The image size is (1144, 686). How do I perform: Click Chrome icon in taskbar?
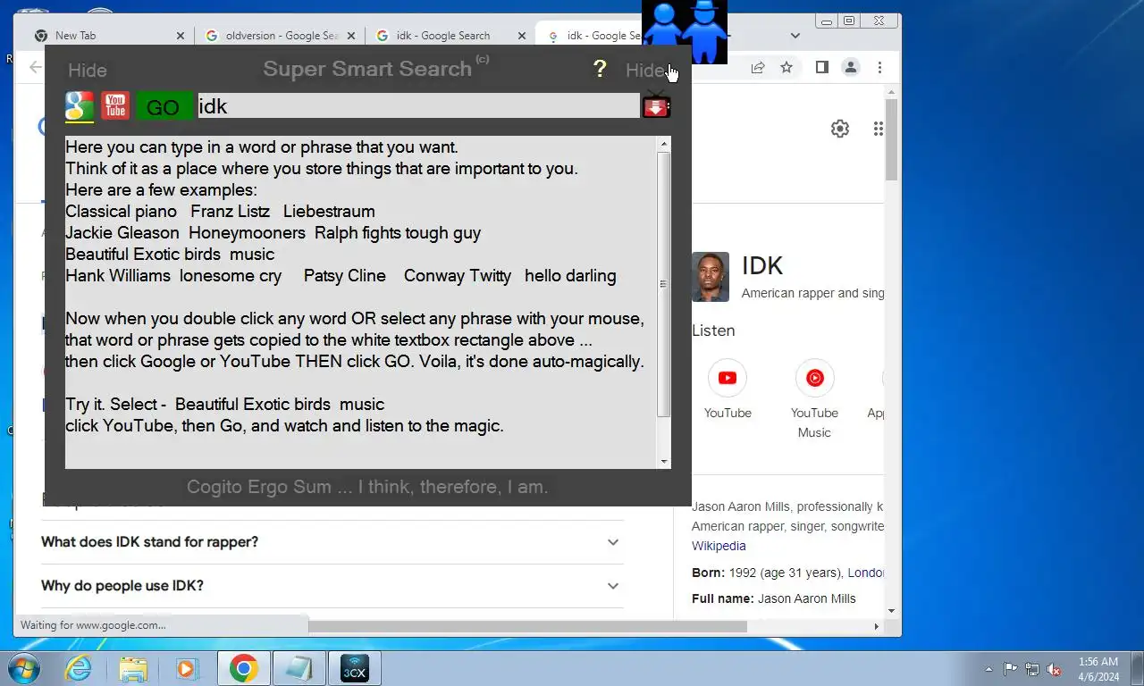pos(243,668)
